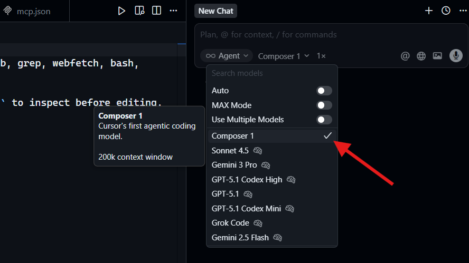
Task: Open the editor more actions ellipsis
Action: pyautogui.click(x=173, y=11)
